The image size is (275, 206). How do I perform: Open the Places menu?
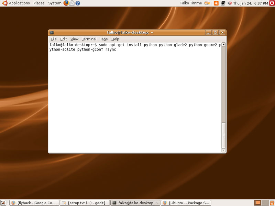pyautogui.click(x=39, y=3)
